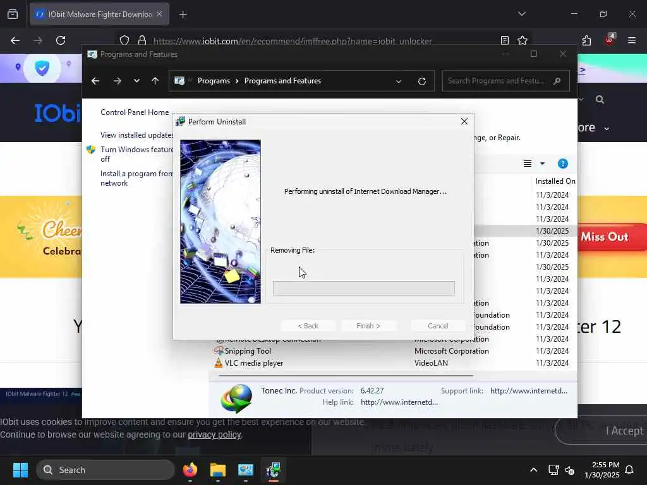Click Search Programs and Features field
Screen dimensions: 647x485
pyautogui.click(x=505, y=81)
